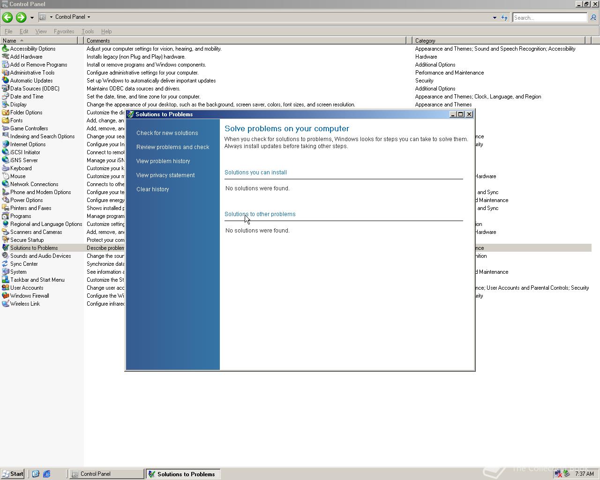The width and height of the screenshot is (600, 480).
Task: Switch to Control Panel taskbar button
Action: 107,474
